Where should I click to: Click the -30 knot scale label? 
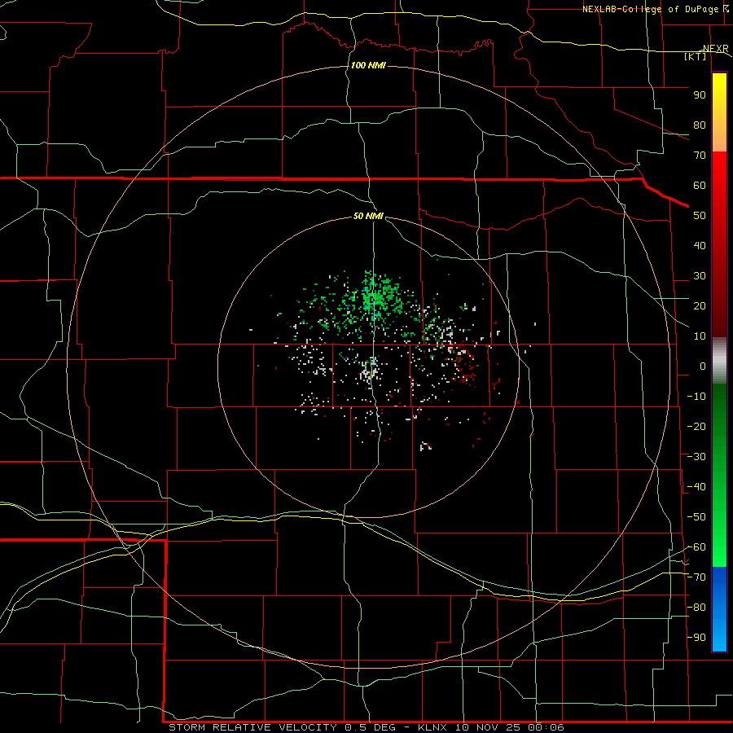click(696, 457)
